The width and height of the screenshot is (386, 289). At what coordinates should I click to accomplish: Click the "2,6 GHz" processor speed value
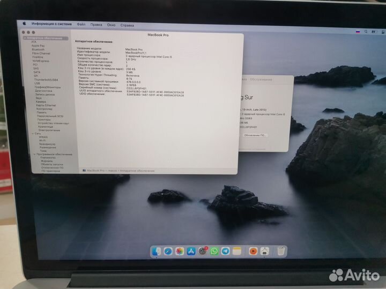coord(131,59)
